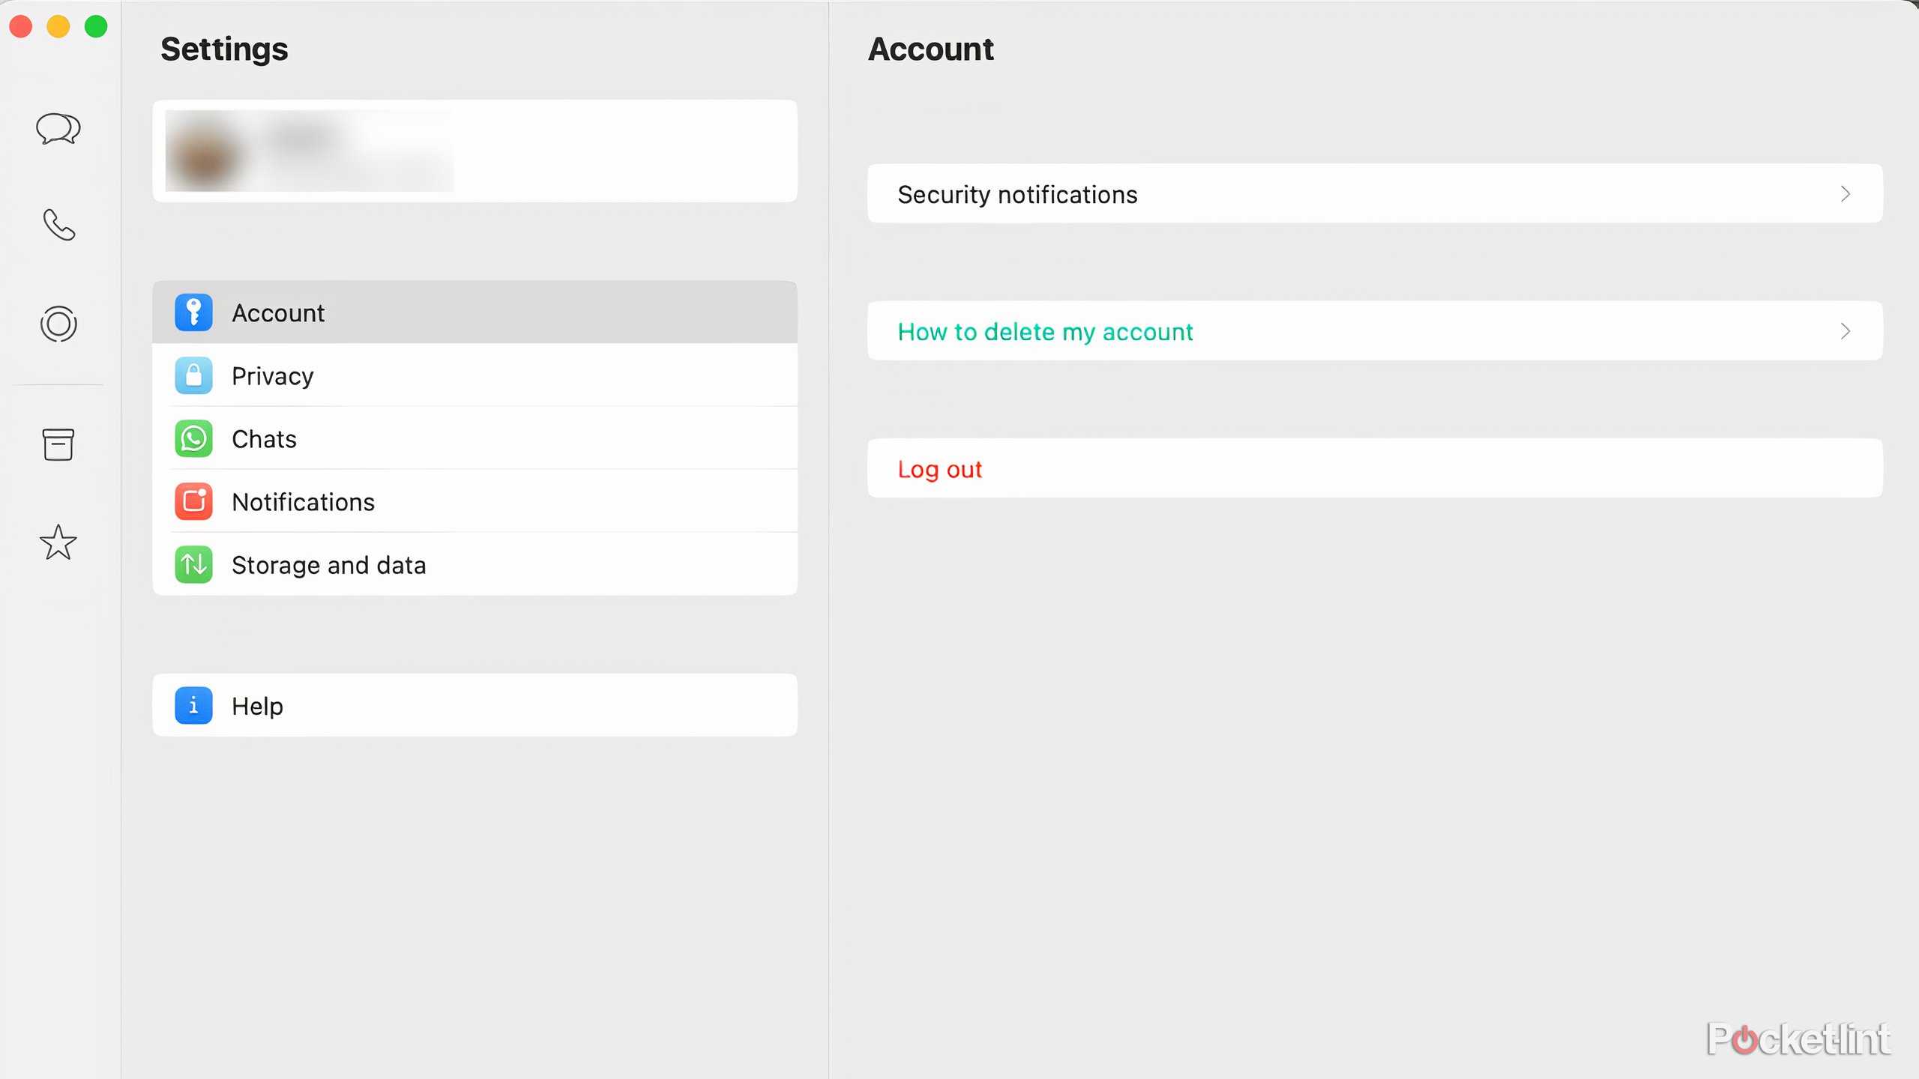1919x1079 pixels.
Task: Open the Status updates circle icon
Action: click(x=58, y=324)
